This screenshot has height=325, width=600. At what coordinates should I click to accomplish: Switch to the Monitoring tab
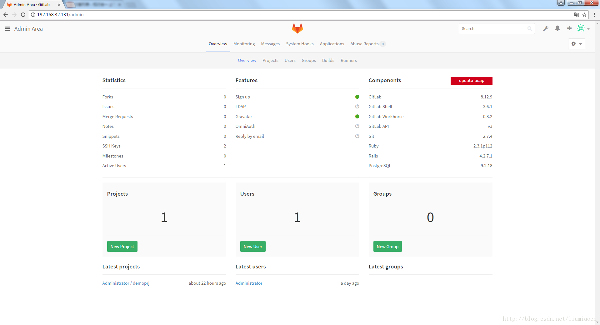pos(244,44)
